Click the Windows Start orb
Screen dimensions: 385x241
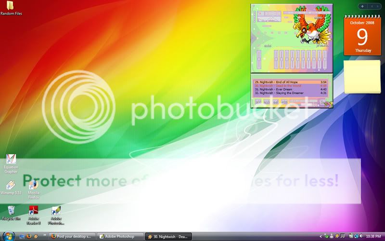coord(9,236)
